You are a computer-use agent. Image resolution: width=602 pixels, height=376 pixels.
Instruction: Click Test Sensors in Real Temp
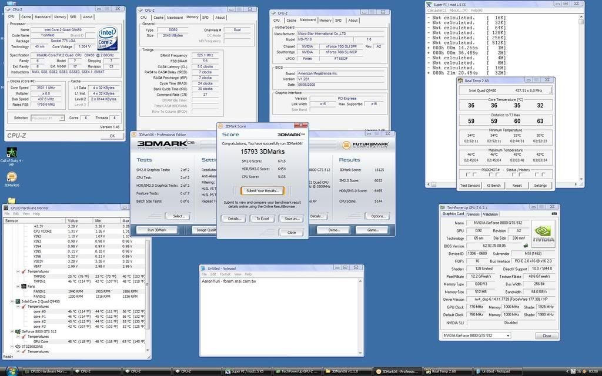coord(470,185)
